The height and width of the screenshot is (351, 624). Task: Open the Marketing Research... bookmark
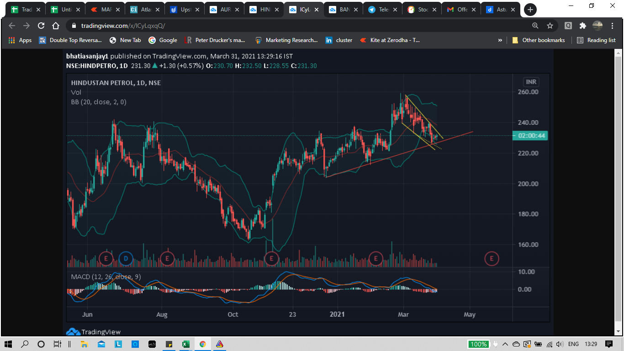pyautogui.click(x=286, y=40)
